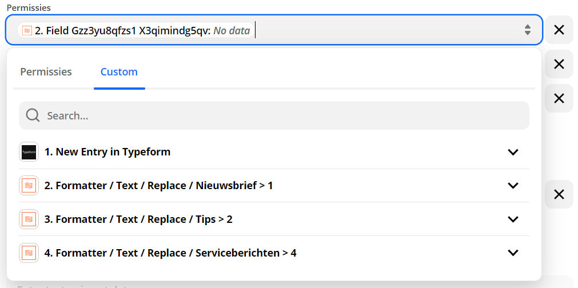The height and width of the screenshot is (288, 578).
Task: Expand the Tips formatter step chevron
Action: (513, 219)
